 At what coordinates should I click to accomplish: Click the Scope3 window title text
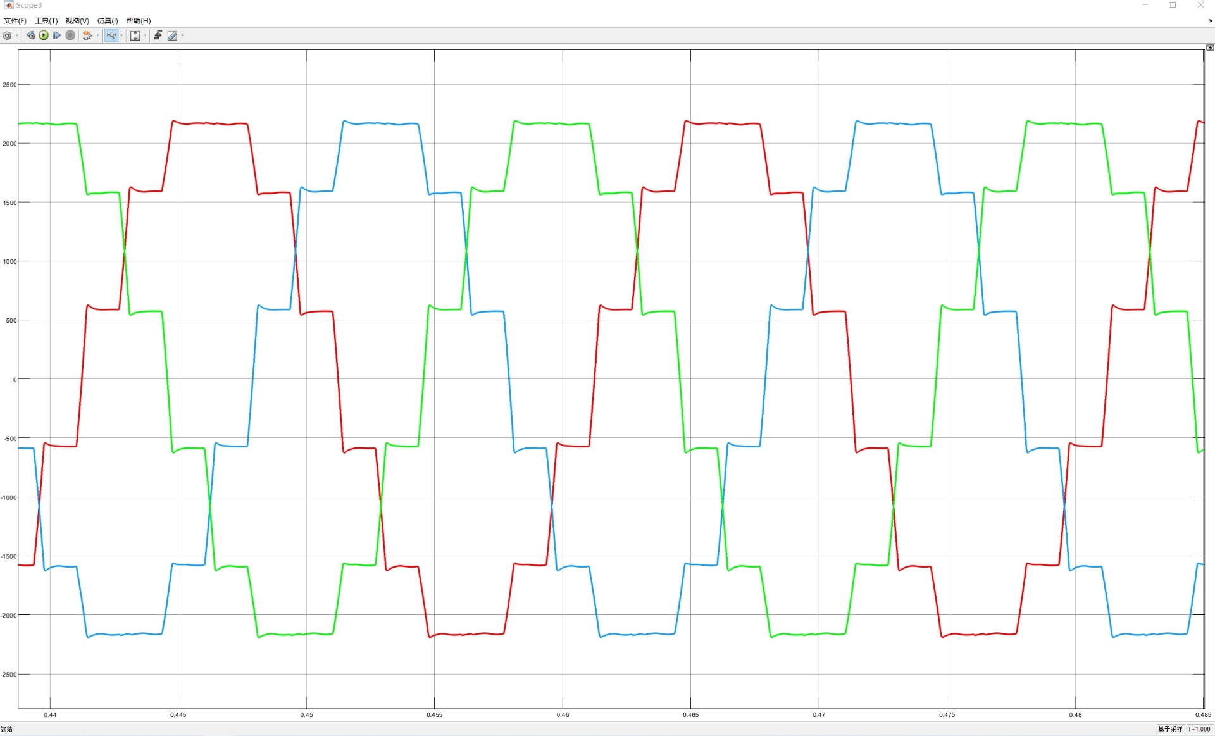tap(29, 5)
